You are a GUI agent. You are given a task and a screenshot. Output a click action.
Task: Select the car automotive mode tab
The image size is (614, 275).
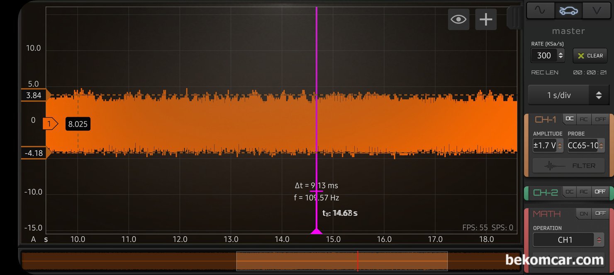(x=568, y=11)
